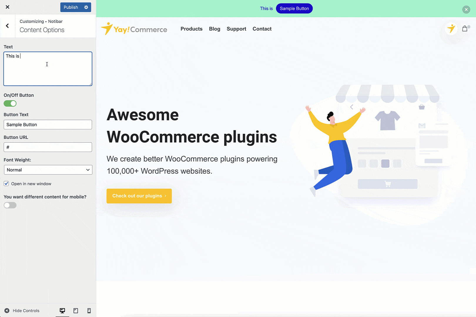Viewport: 476px width, 317px height.
Task: Open the Font Weight dropdown
Action: point(48,170)
